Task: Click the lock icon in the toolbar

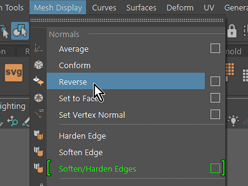Action: click(232, 31)
